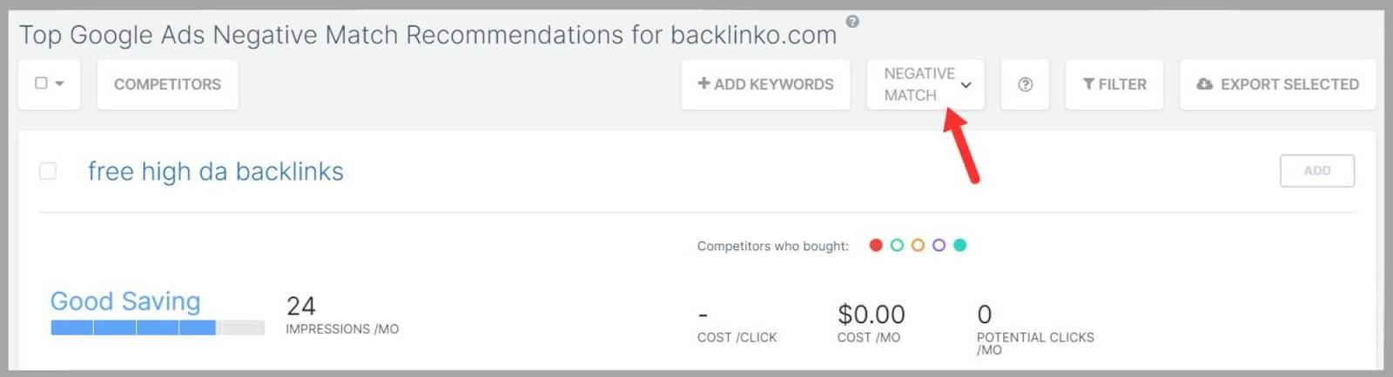Click the orange outlined competitor circle
This screenshot has width=1393, height=377.
tap(918, 245)
